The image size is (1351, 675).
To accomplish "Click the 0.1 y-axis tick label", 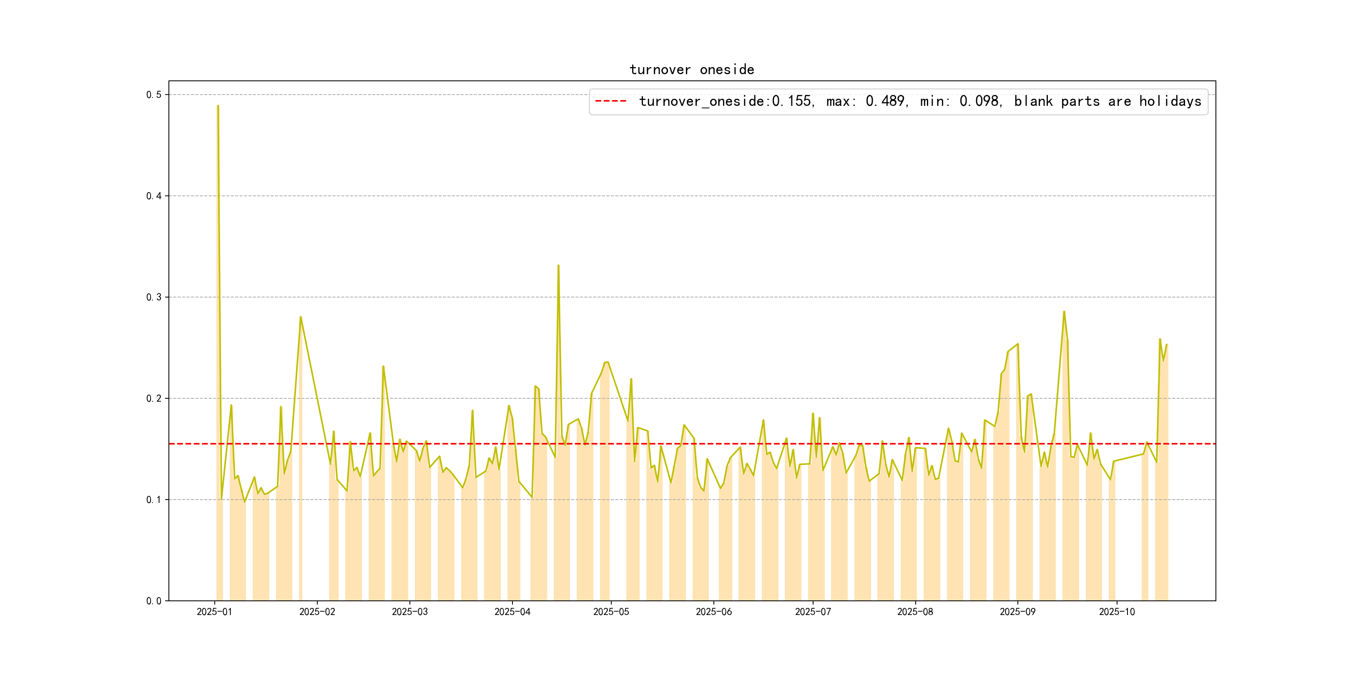I will (x=154, y=500).
